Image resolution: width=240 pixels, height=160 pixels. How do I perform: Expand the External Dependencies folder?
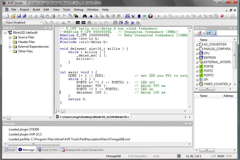(x=10, y=47)
